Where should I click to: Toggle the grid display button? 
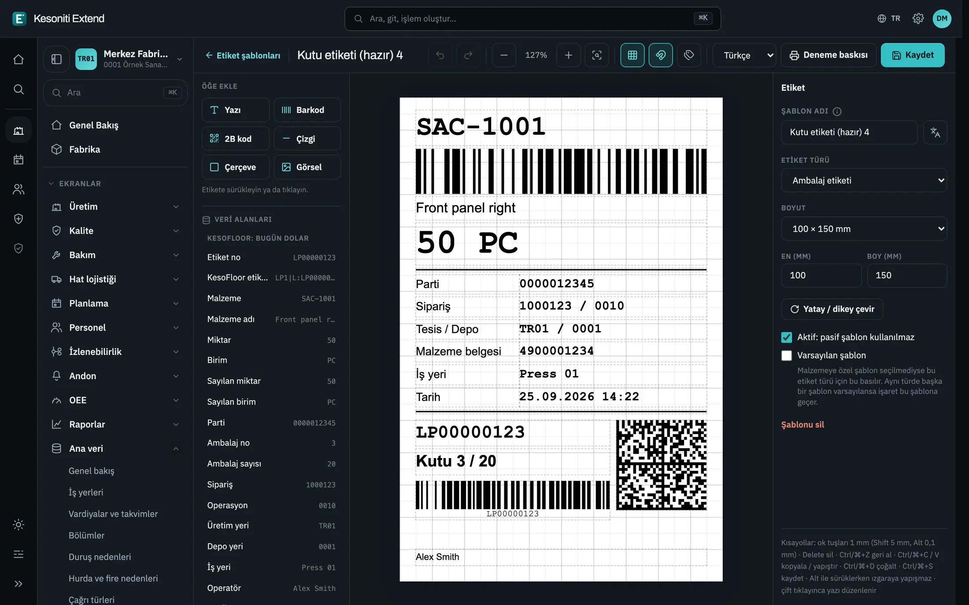click(x=632, y=55)
